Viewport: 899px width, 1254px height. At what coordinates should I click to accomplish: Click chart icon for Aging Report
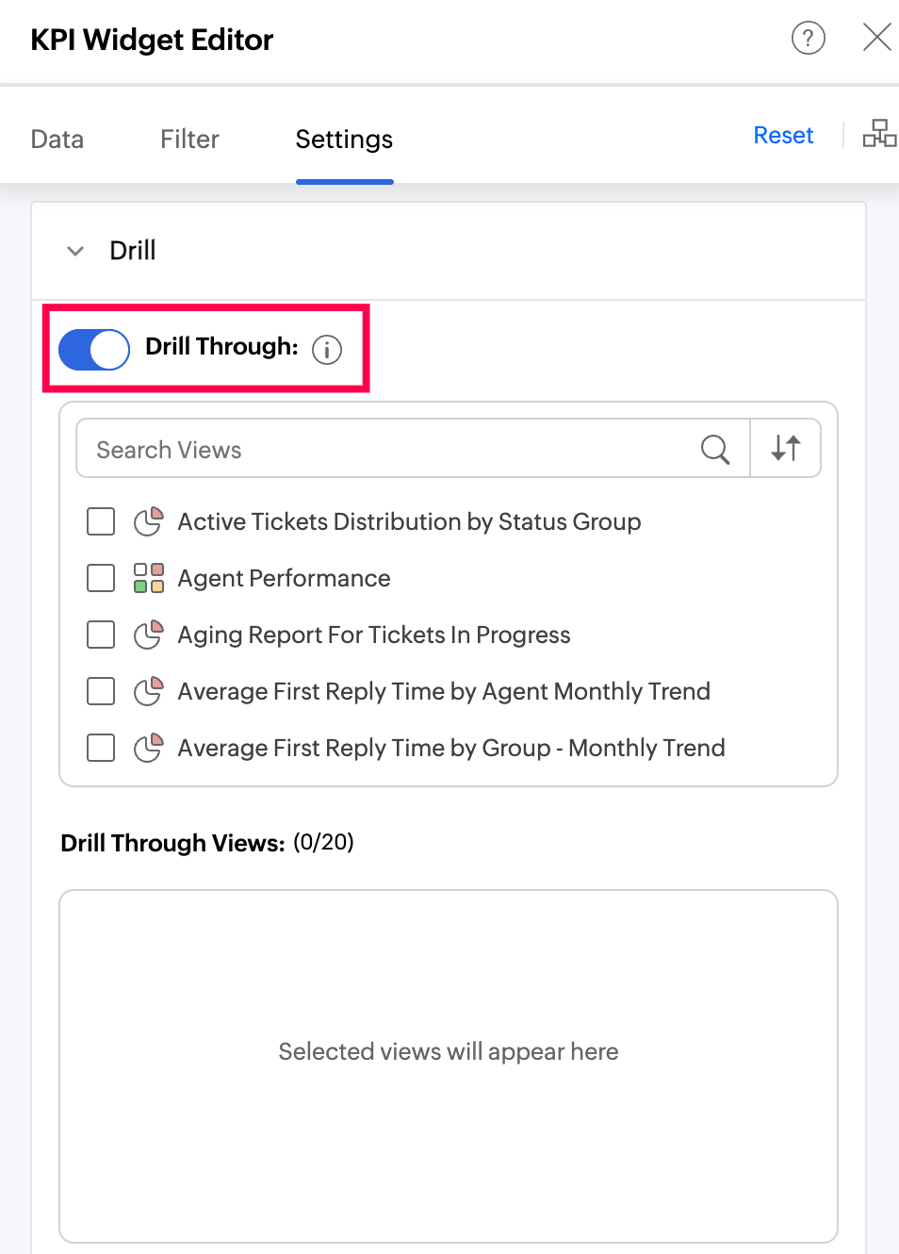point(149,635)
